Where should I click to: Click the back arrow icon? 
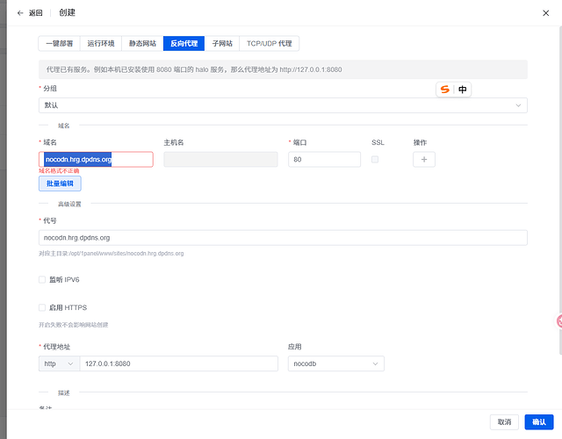20,13
